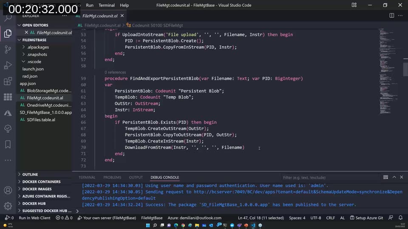Click errors and warnings count in status bar
Viewport: 408px width, 229px height.
point(64,218)
